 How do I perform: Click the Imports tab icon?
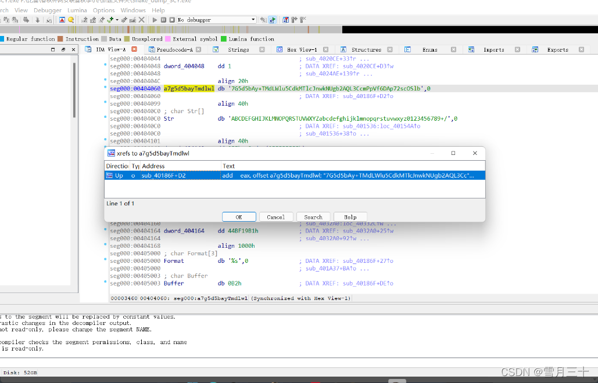pos(471,49)
